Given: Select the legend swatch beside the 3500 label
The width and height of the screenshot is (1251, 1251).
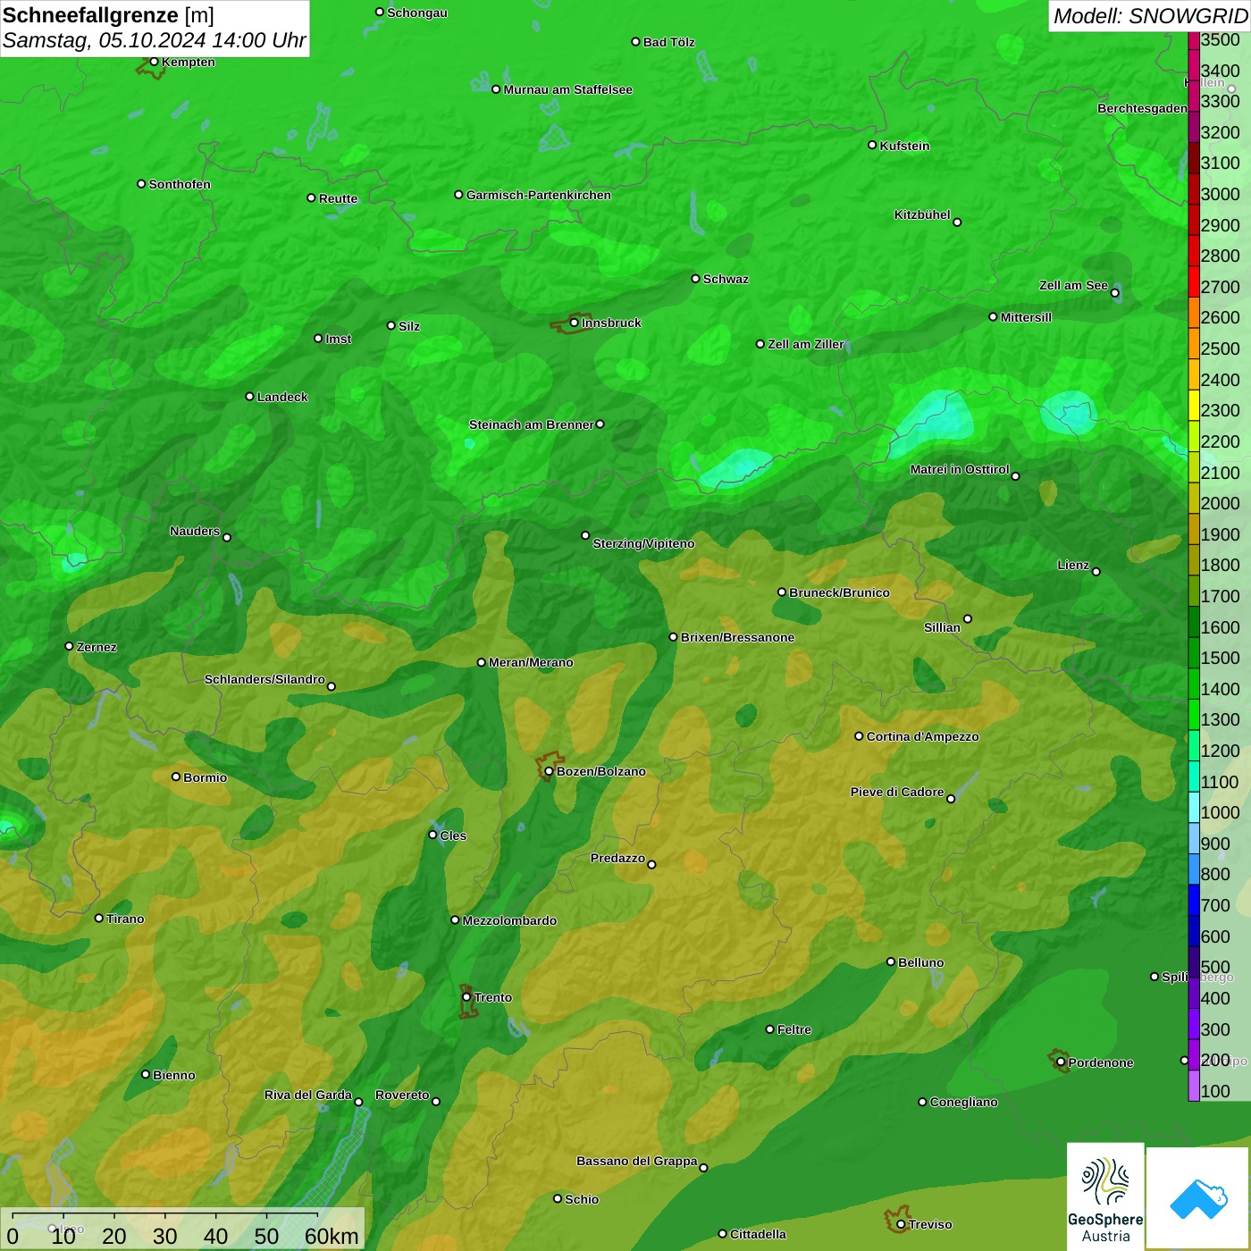Looking at the screenshot, I should coord(1193,40).
